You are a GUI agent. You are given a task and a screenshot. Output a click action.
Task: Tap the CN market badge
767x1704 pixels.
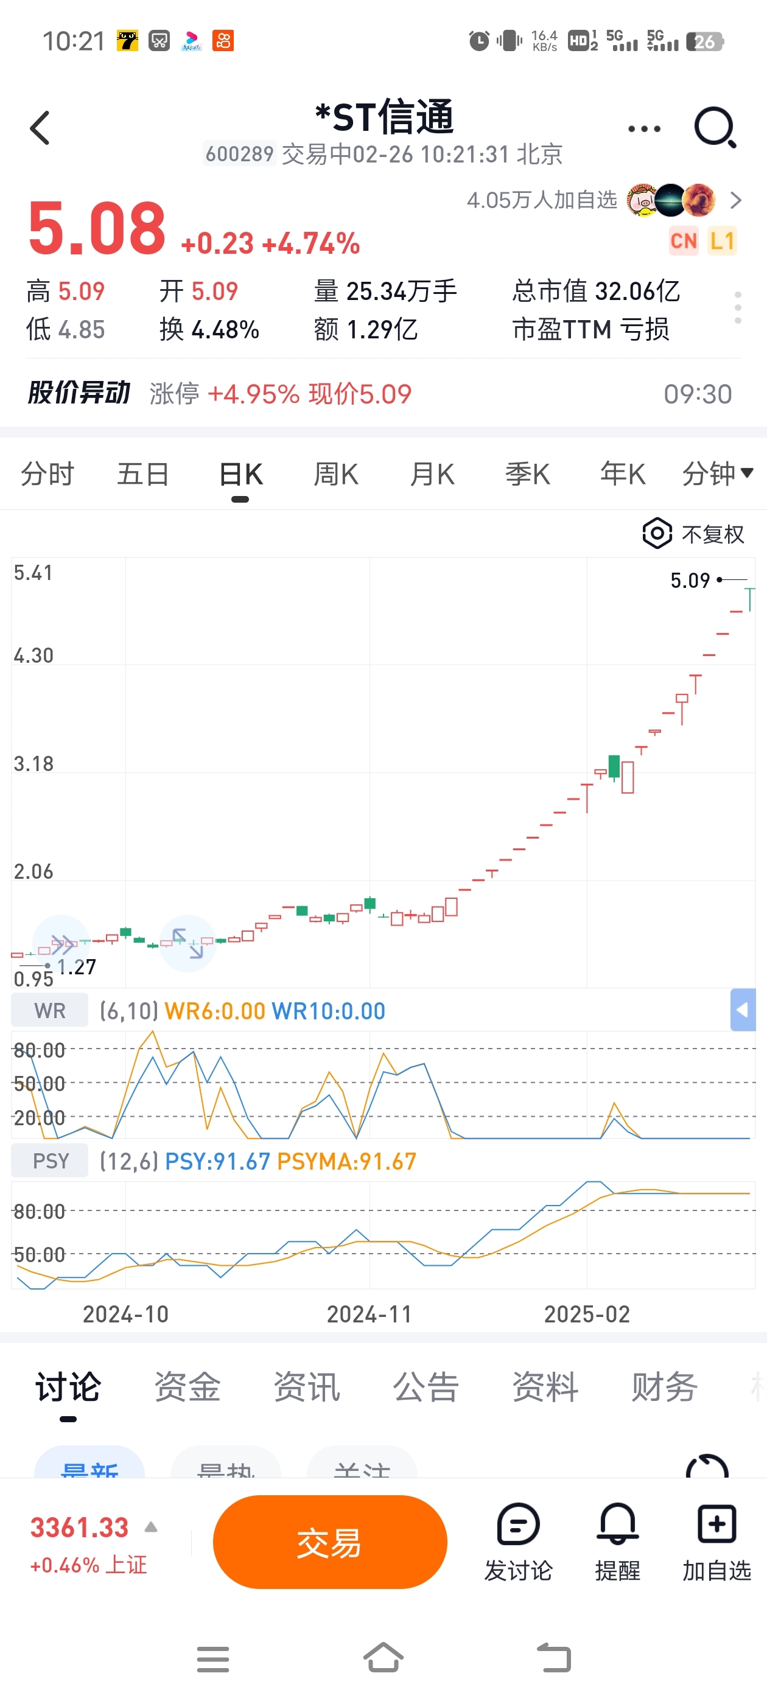(684, 241)
